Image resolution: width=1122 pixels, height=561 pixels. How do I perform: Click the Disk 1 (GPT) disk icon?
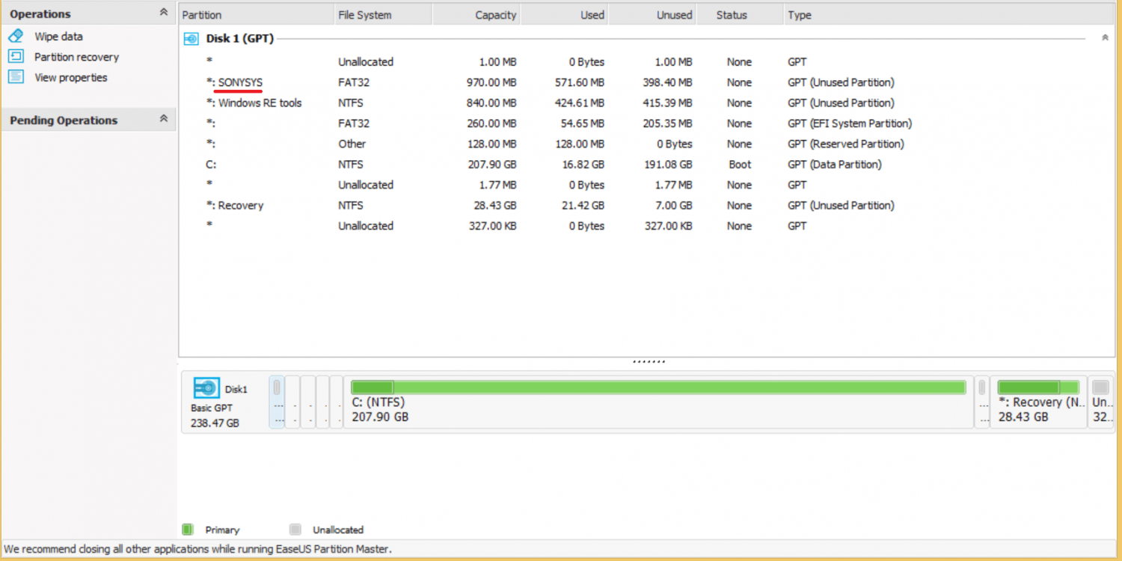pos(191,39)
